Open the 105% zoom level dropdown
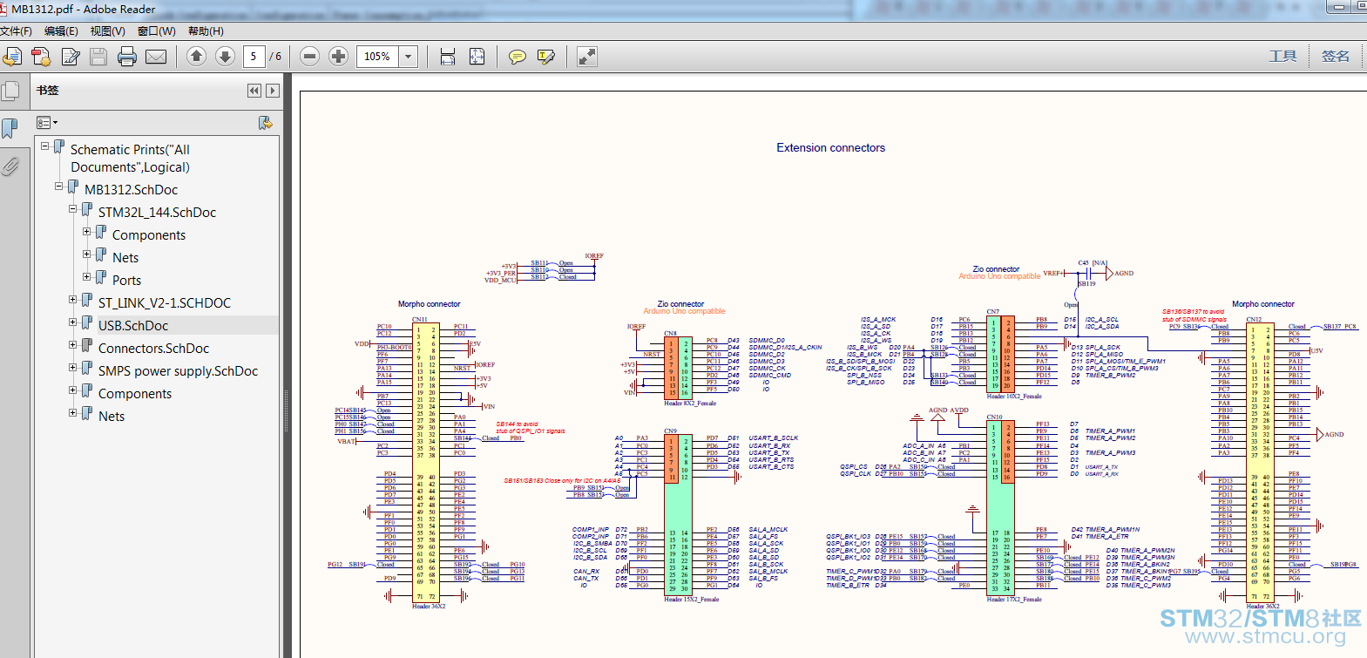This screenshot has width=1367, height=658. click(x=408, y=57)
